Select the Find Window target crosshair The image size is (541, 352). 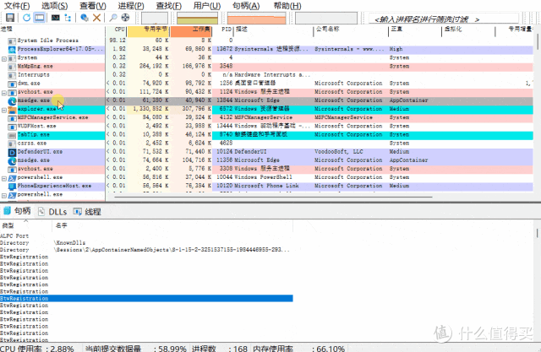click(126, 18)
